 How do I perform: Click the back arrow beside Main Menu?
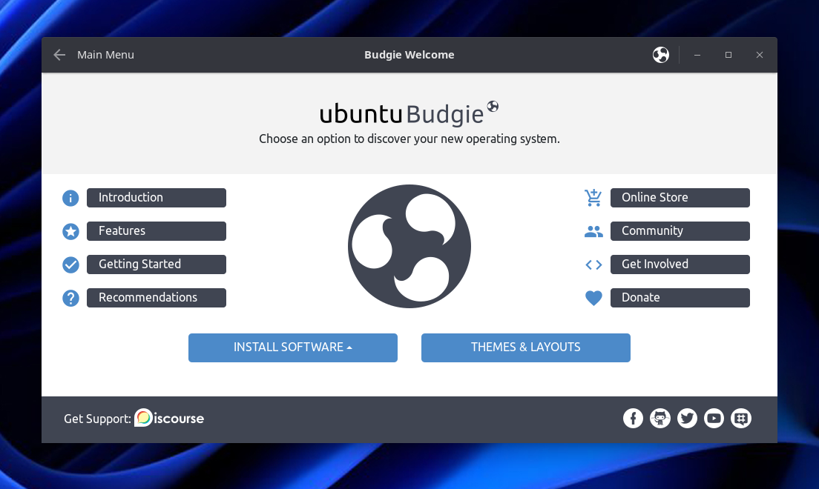click(x=59, y=55)
